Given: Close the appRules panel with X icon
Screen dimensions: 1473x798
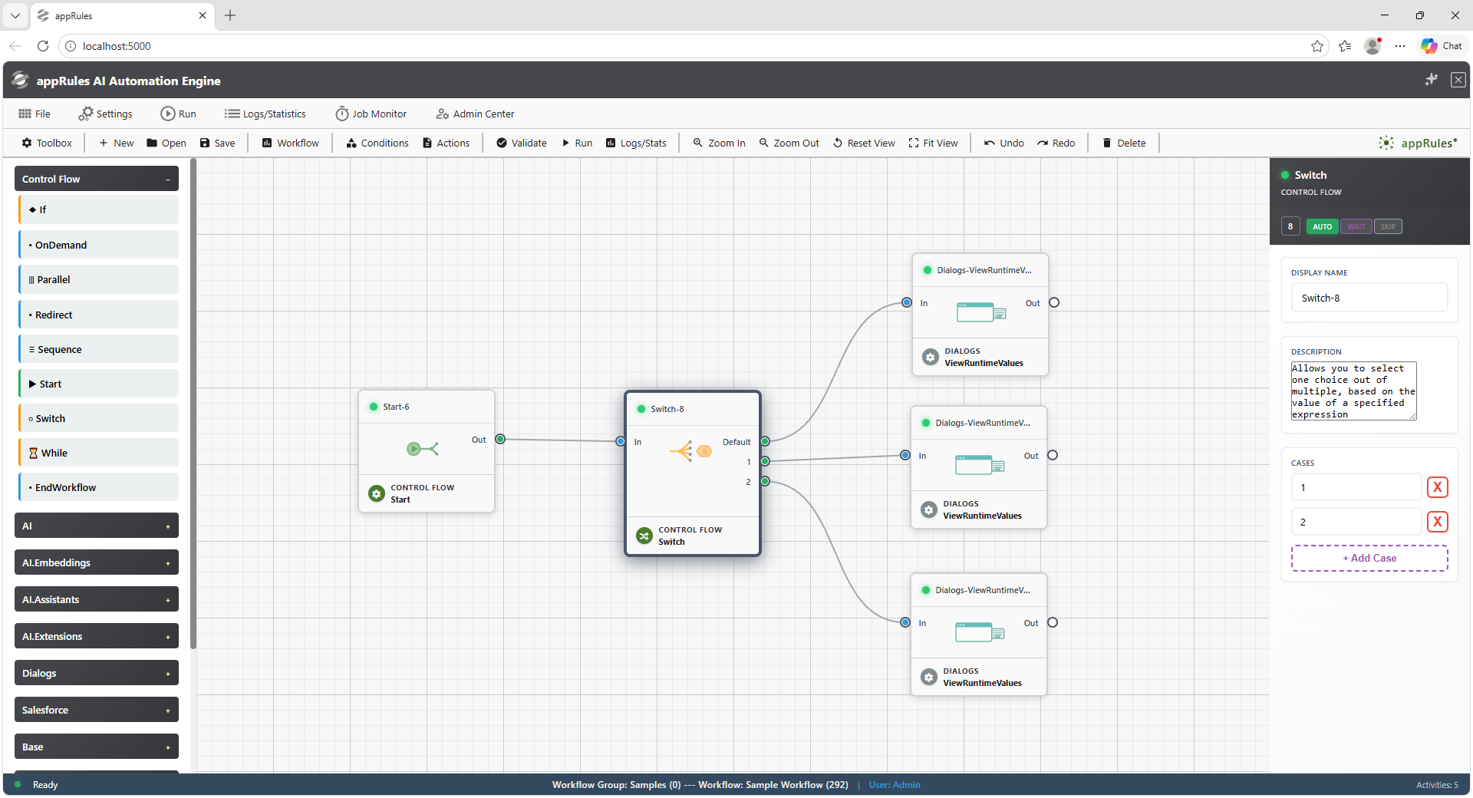Looking at the screenshot, I should point(1458,80).
